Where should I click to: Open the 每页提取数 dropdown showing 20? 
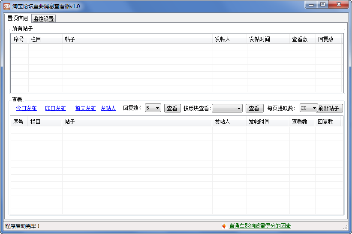309,108
